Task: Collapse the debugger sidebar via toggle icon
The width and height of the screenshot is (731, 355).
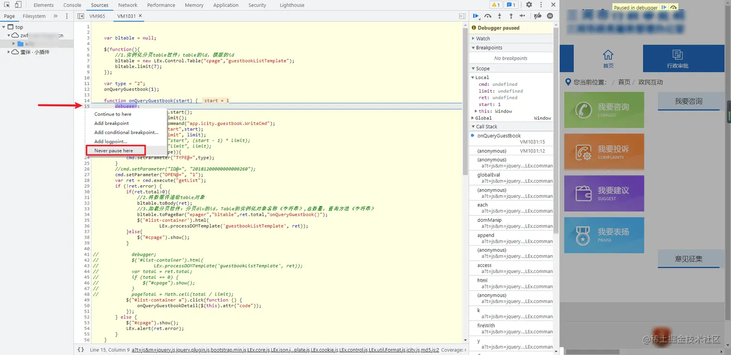Action: coord(462,16)
